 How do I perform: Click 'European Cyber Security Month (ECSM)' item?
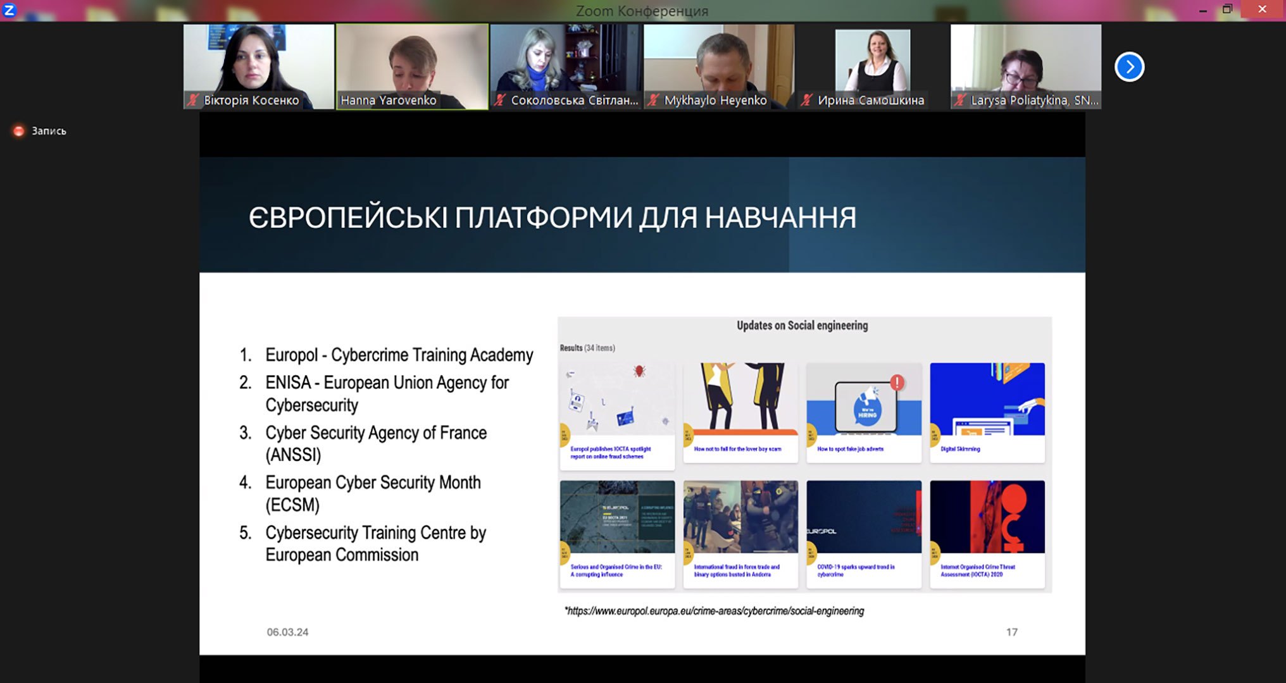click(x=373, y=493)
